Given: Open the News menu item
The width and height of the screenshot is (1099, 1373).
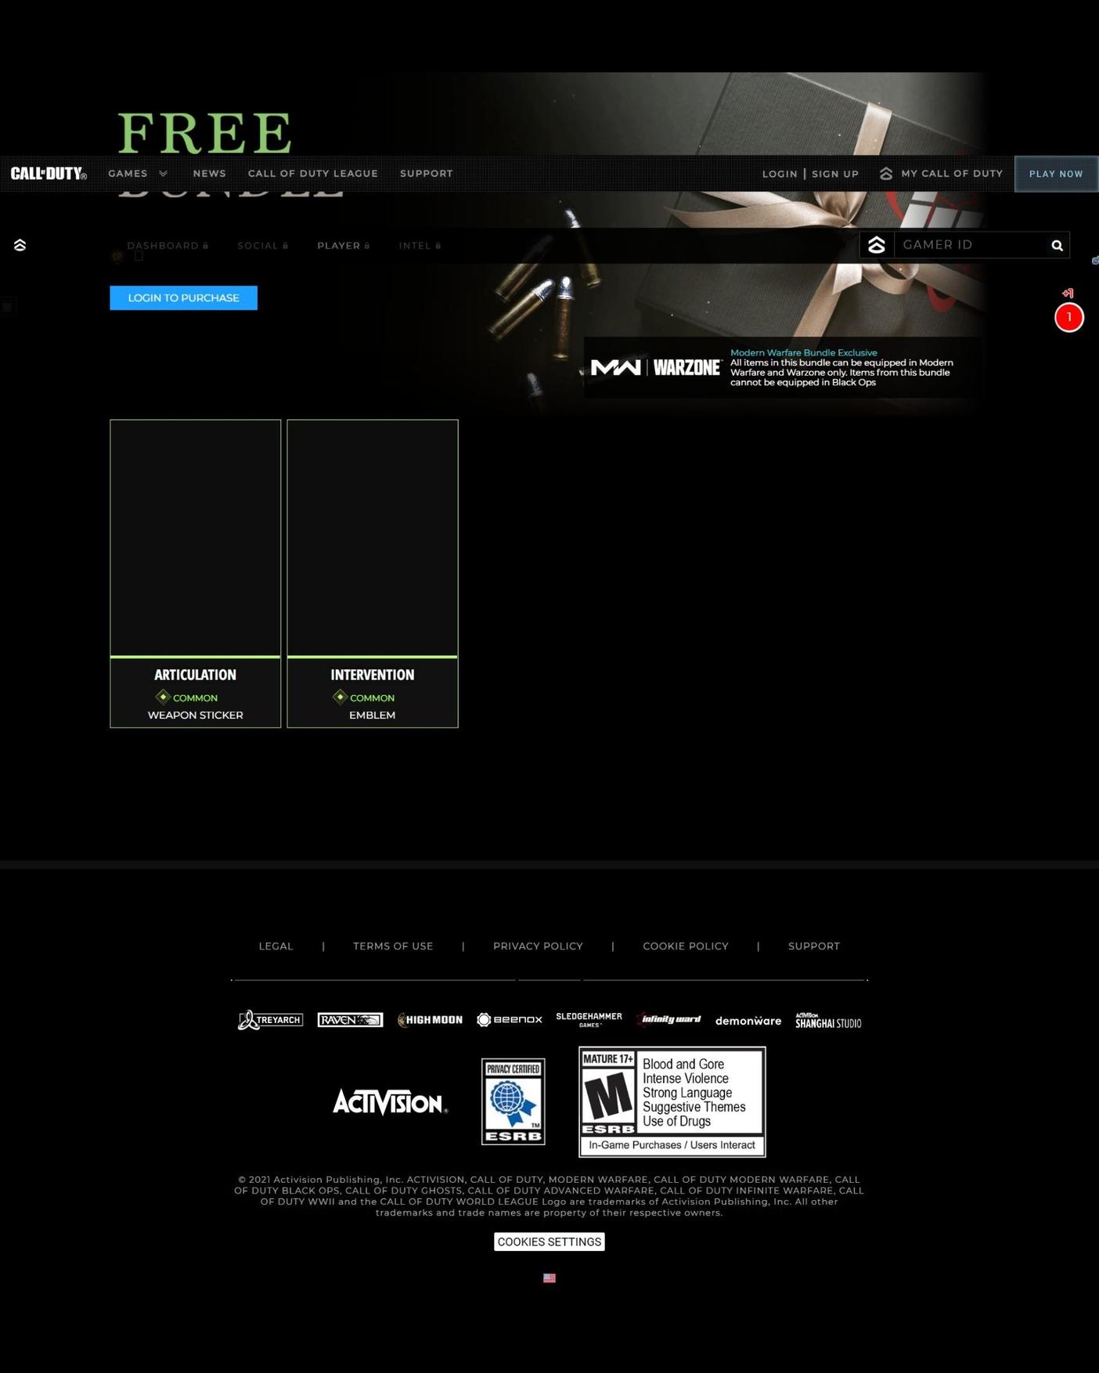Looking at the screenshot, I should pos(209,174).
